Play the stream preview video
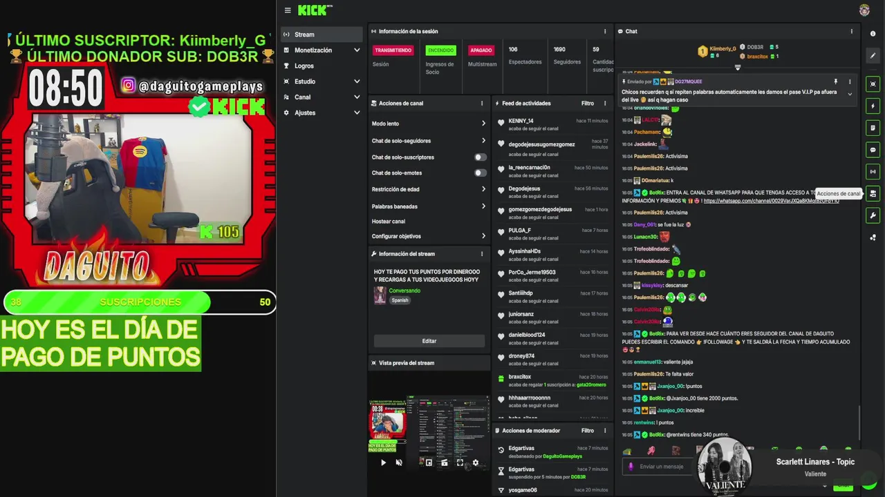 point(384,462)
